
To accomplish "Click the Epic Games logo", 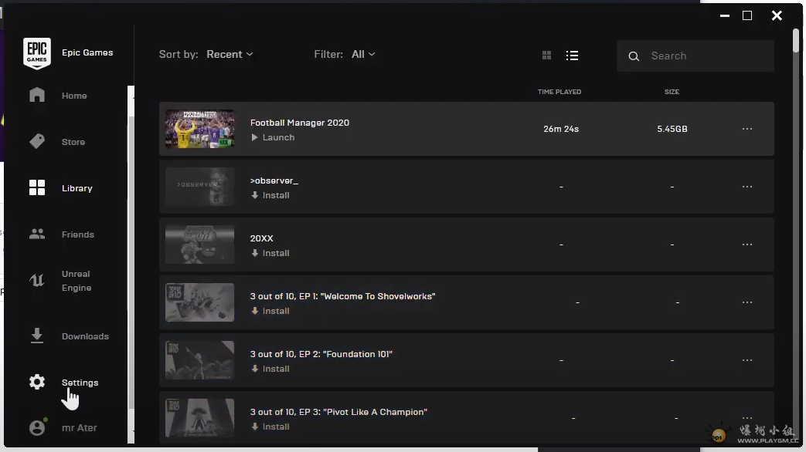I will coord(37,53).
